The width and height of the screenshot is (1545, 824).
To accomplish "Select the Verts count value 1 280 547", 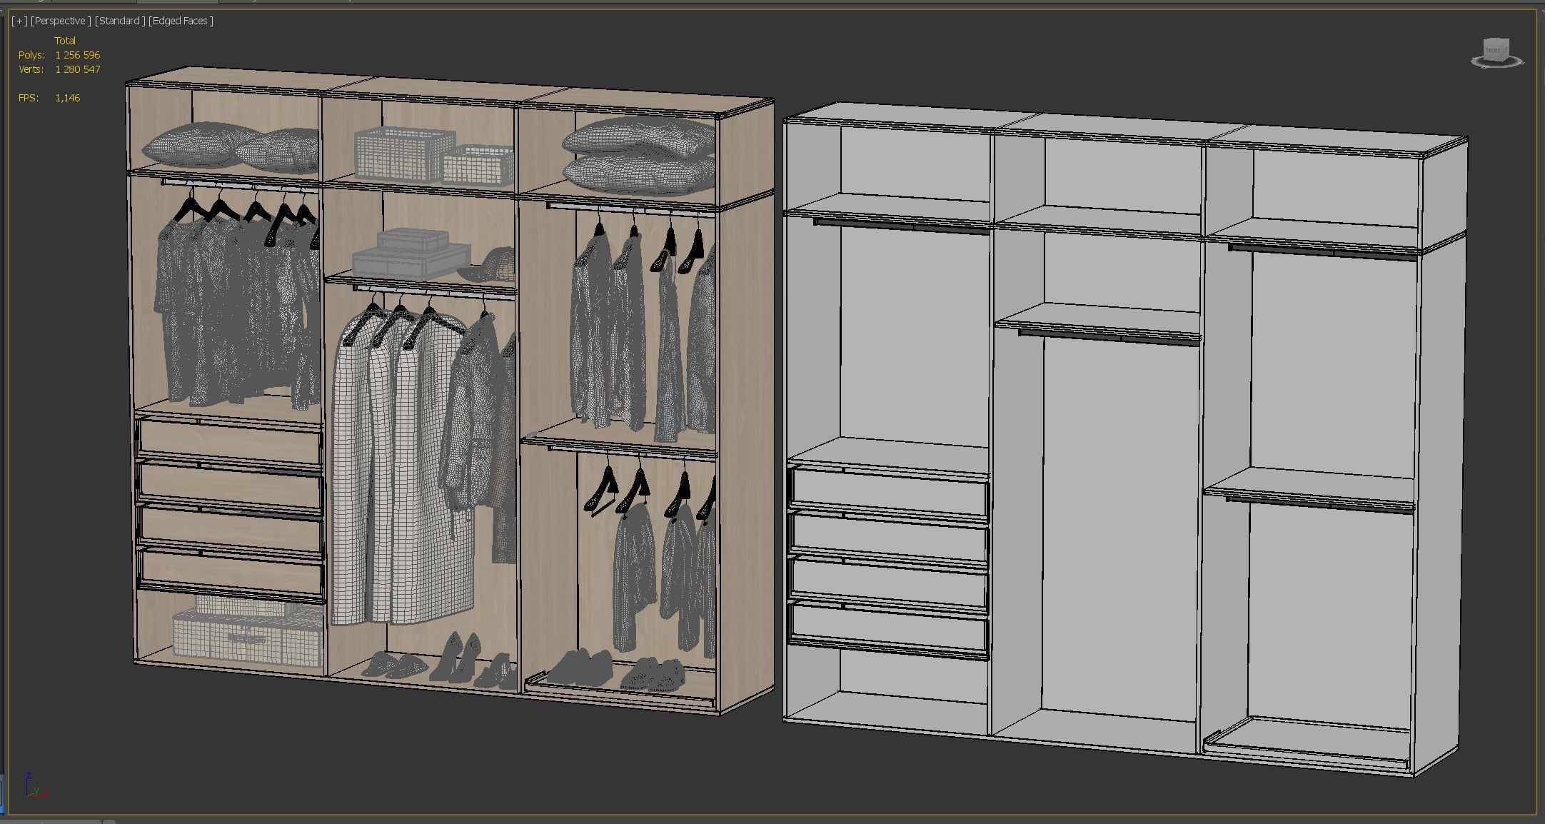I will point(78,69).
